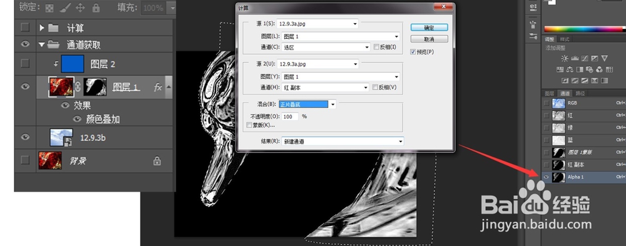Click the fx icon on 图层 1
The width and height of the screenshot is (626, 246).
click(x=158, y=87)
